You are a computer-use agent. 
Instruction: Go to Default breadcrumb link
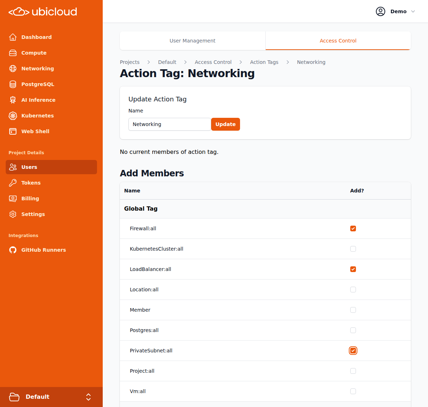click(167, 62)
